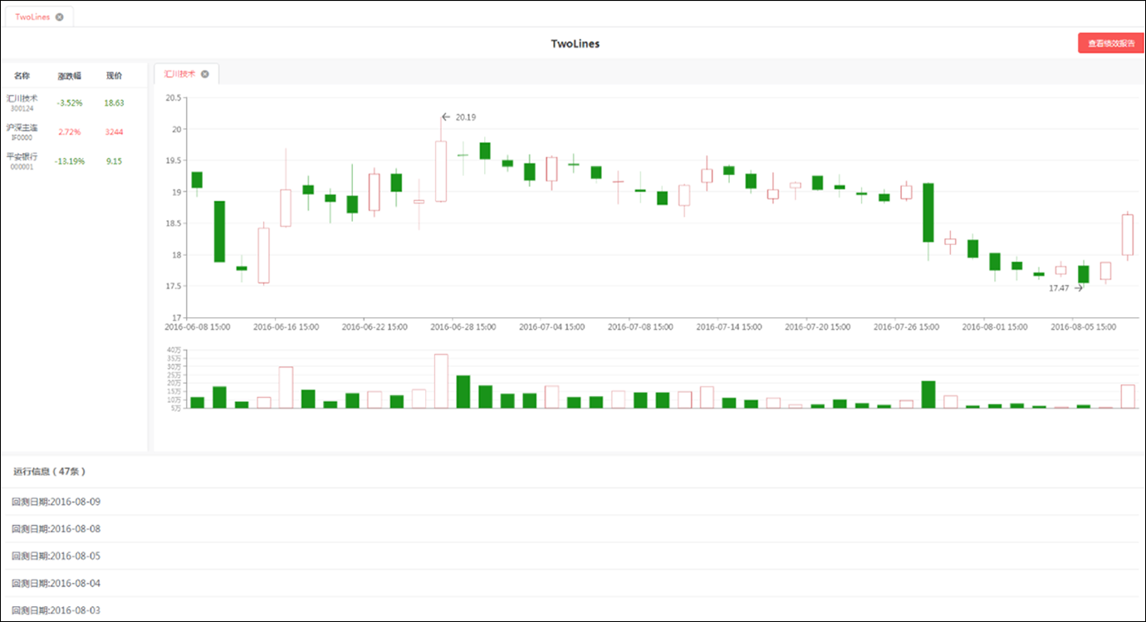Switch to the TwoLines tab

pos(32,17)
